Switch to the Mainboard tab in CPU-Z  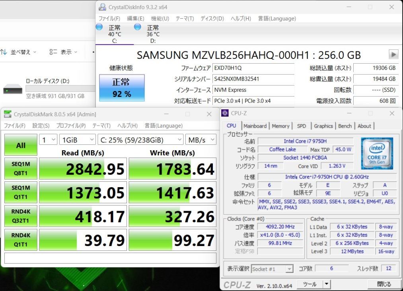coord(255,126)
